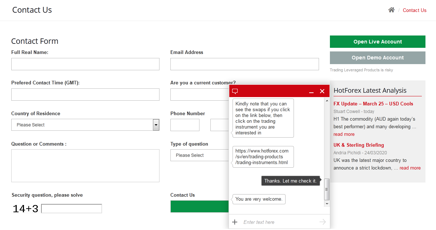Click the 'Stuart Cowell - today' byline
The width and height of the screenshot is (436, 230).
354,112
